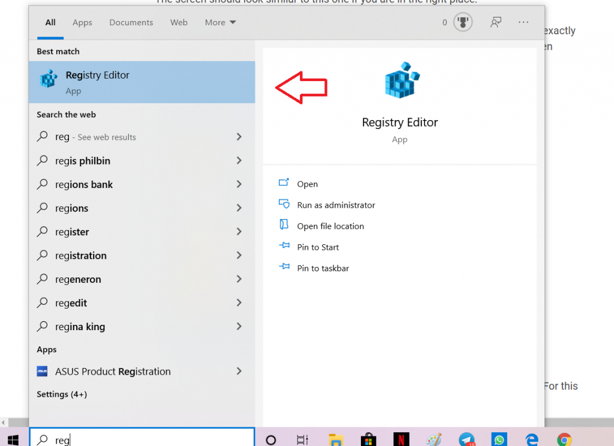Launch Google Chrome from the taskbar
Screen dimensions: 614x446
tap(564, 440)
